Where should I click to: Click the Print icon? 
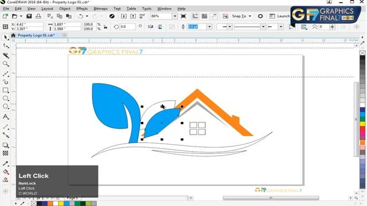[38, 16]
